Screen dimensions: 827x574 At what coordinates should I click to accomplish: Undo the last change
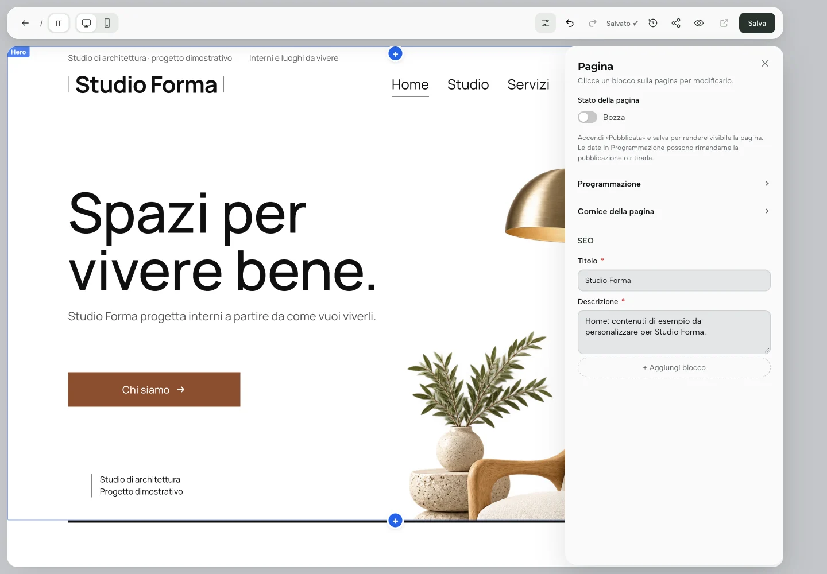click(570, 23)
